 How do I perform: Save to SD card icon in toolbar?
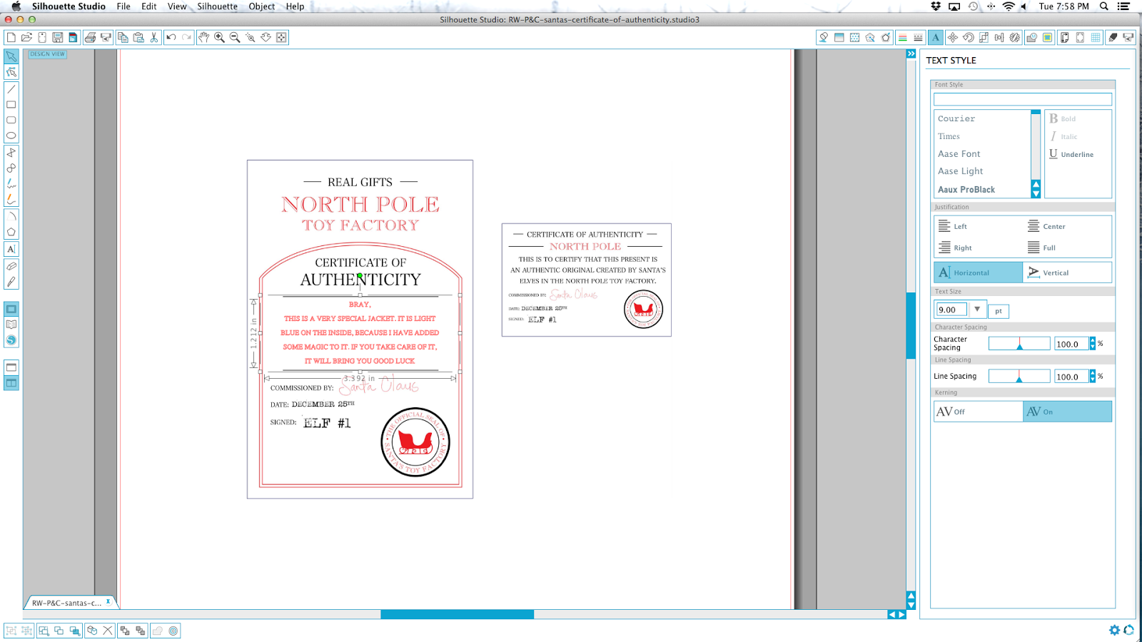pyautogui.click(x=73, y=37)
